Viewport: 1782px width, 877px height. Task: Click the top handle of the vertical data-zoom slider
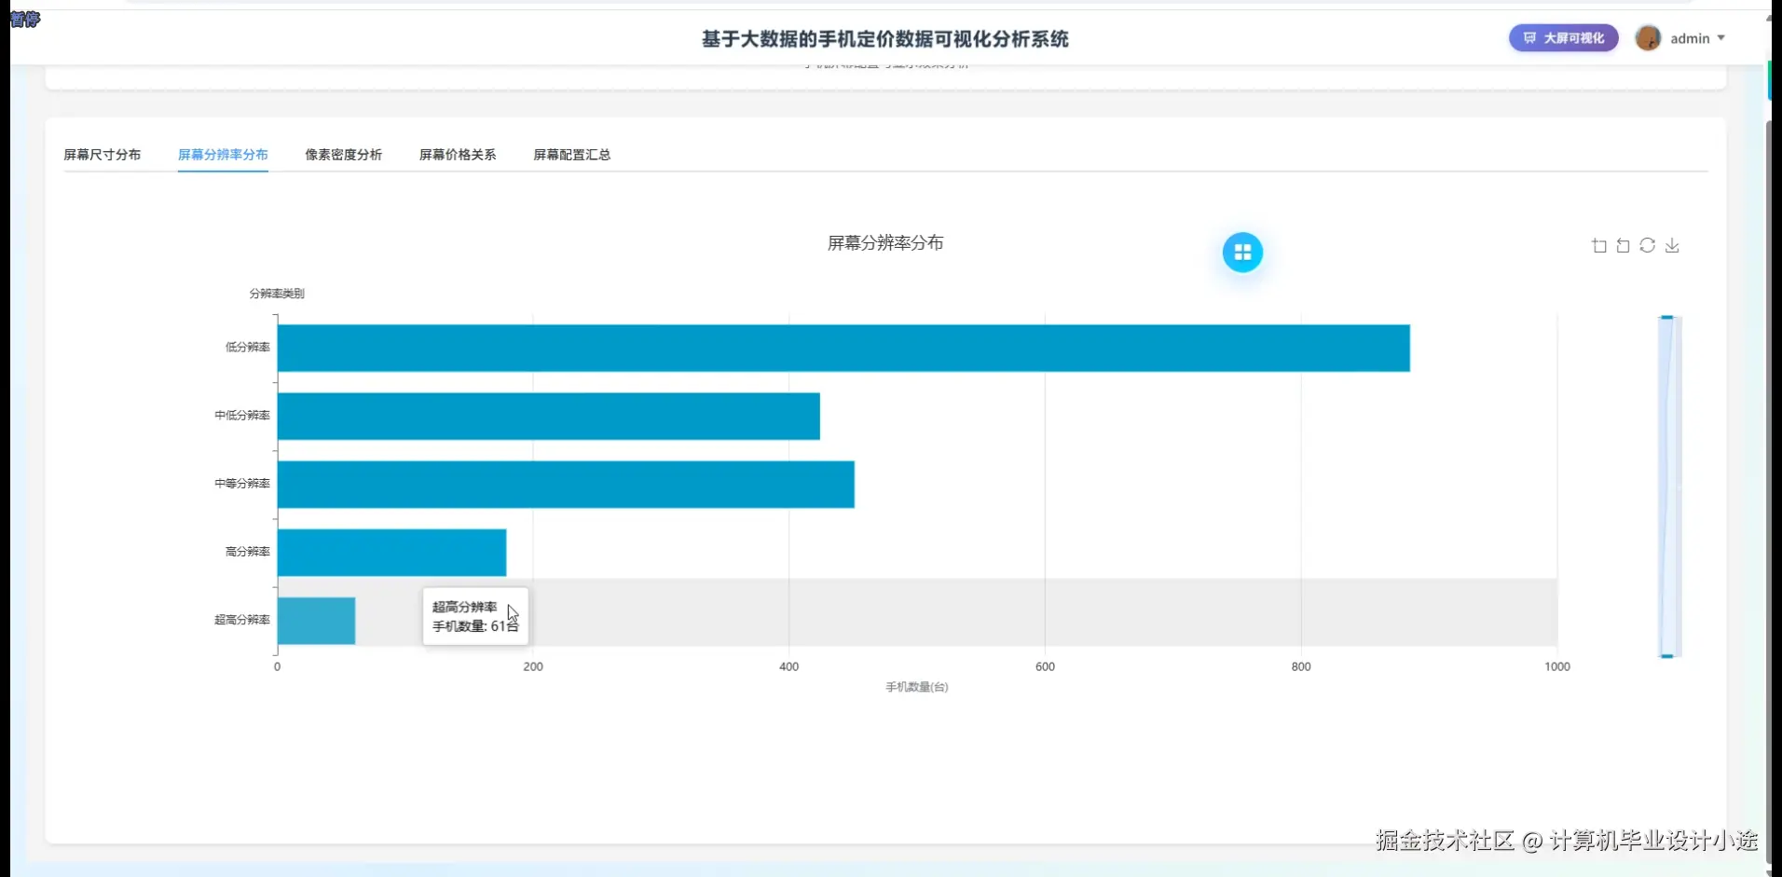coord(1667,318)
